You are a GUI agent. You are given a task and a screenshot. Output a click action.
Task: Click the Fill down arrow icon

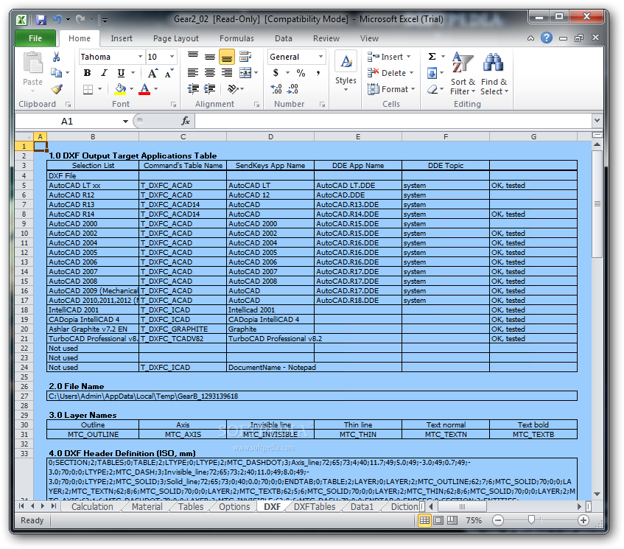(432, 73)
